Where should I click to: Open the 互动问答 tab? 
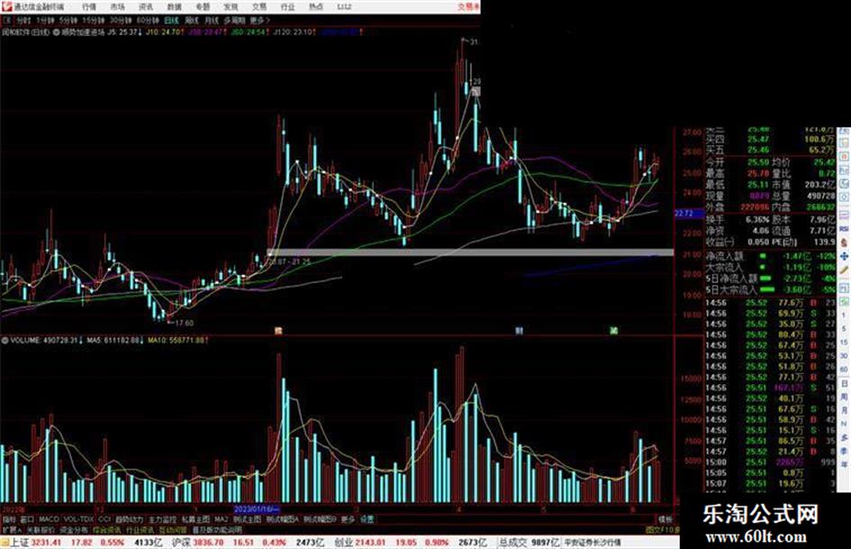173,529
